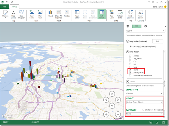Click the Time Line view button
The image size is (169, 126).
pyautogui.click(x=85, y=14)
